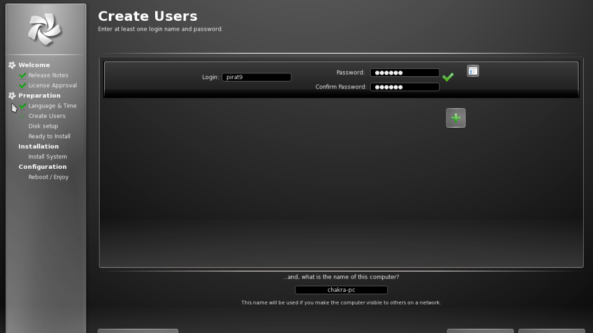Click the Create Users page title
The image size is (593, 333).
pyautogui.click(x=148, y=16)
